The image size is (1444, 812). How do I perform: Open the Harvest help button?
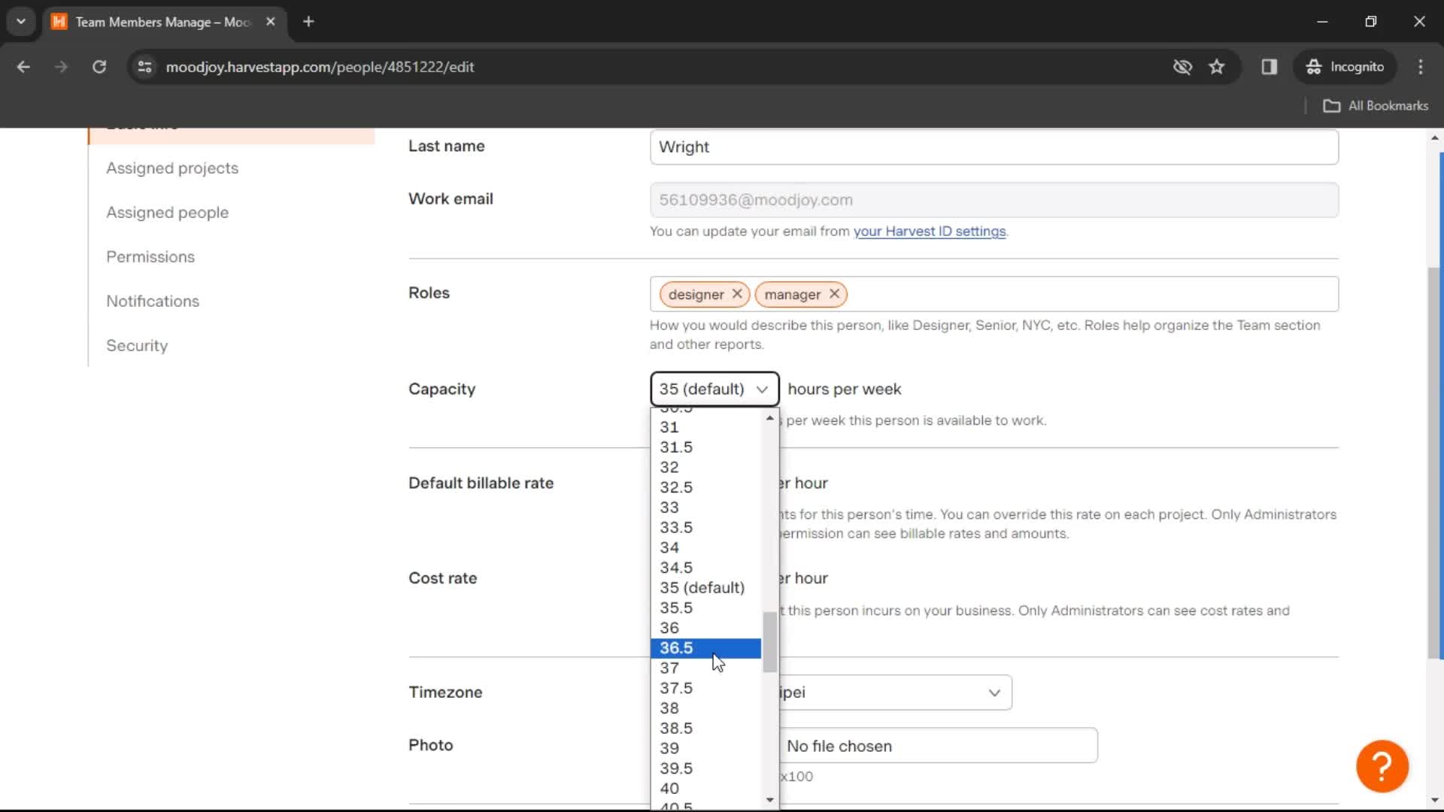[x=1382, y=766]
